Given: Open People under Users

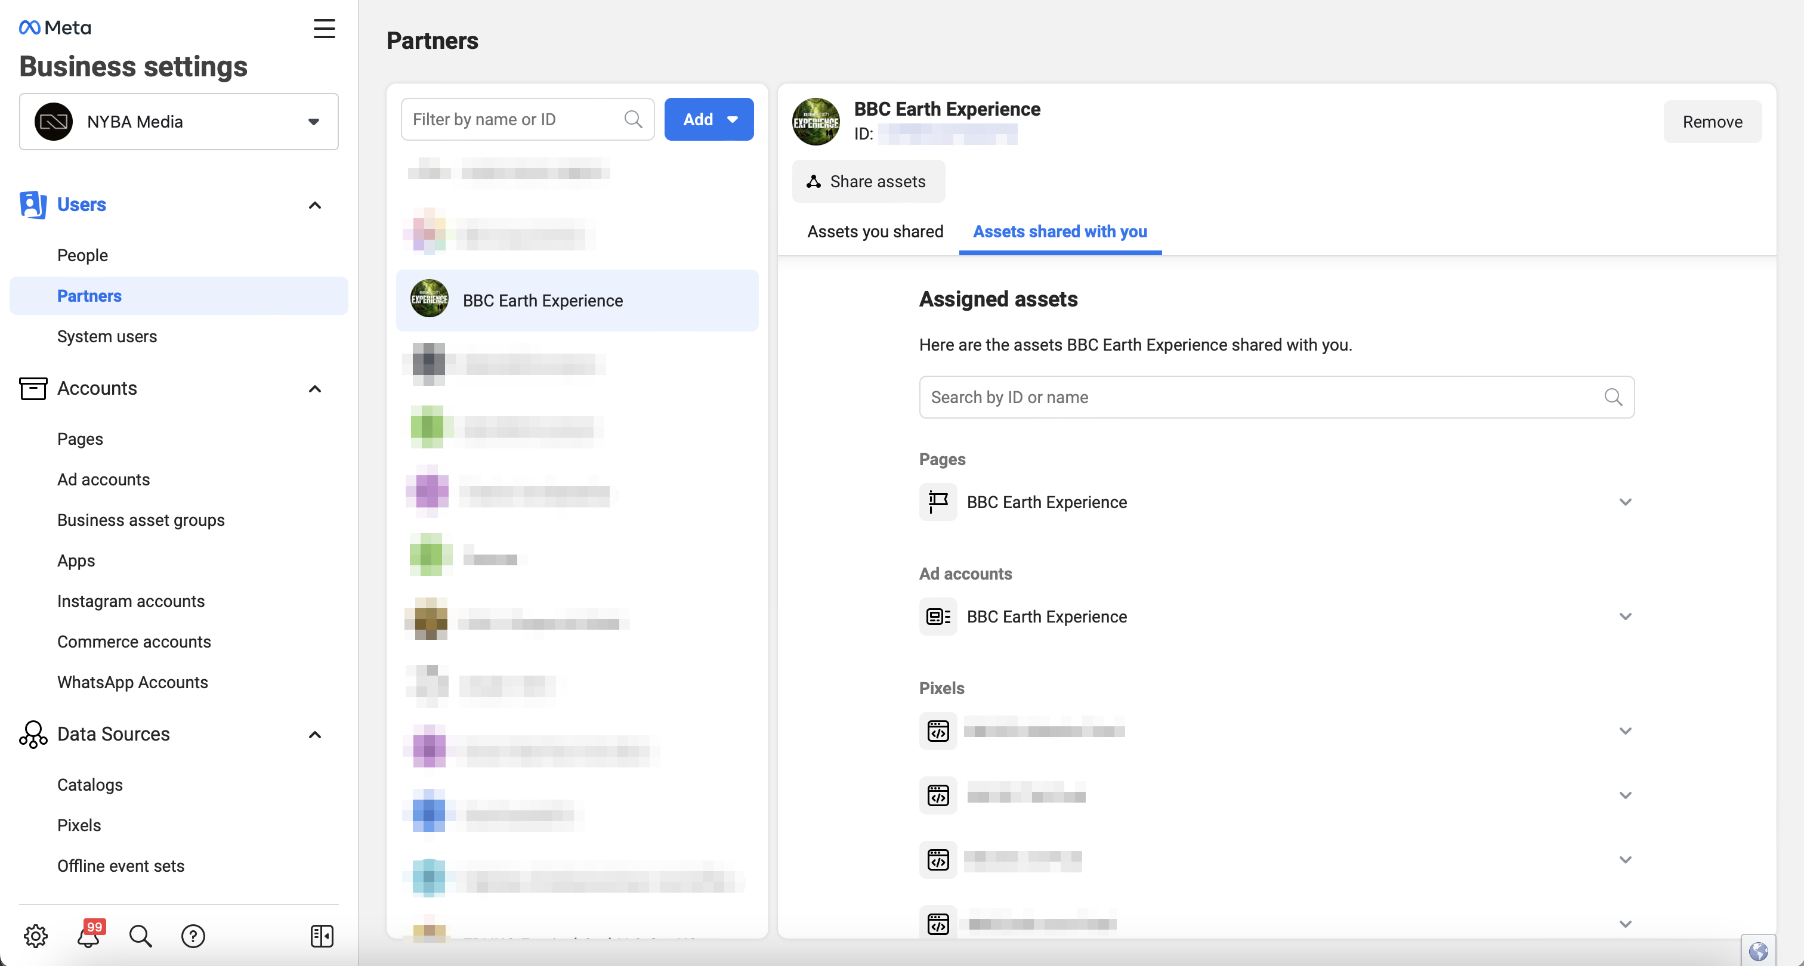Looking at the screenshot, I should click(x=82, y=255).
